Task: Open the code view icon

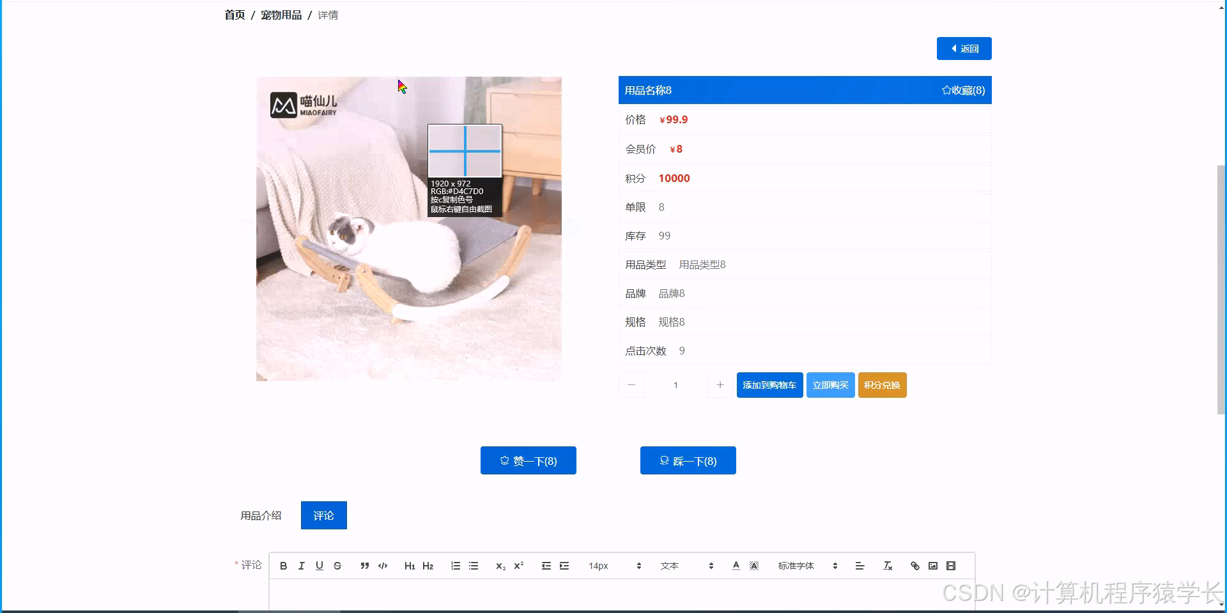Action: [383, 566]
